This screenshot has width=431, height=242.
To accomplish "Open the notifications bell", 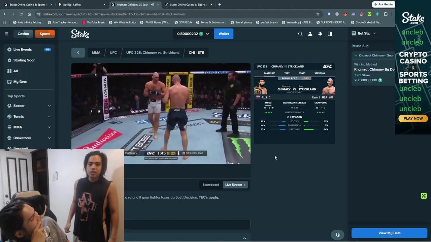I will [320, 34].
